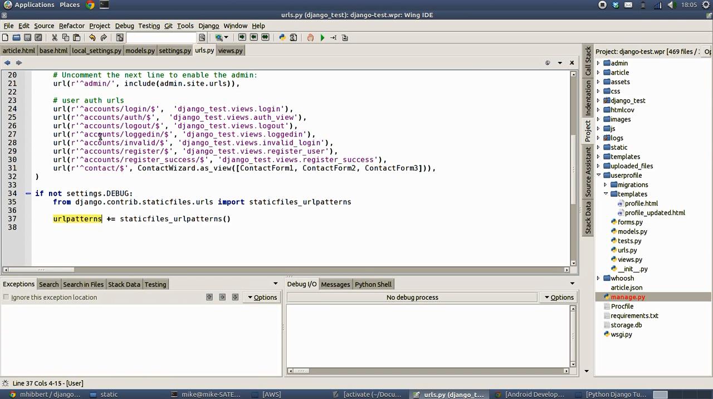Open Chrome from the top panel
This screenshot has width=713, height=399.
tap(90, 5)
